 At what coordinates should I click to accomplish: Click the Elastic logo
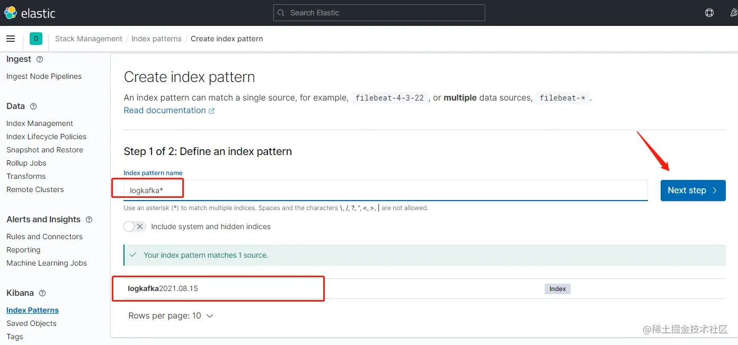(x=30, y=13)
